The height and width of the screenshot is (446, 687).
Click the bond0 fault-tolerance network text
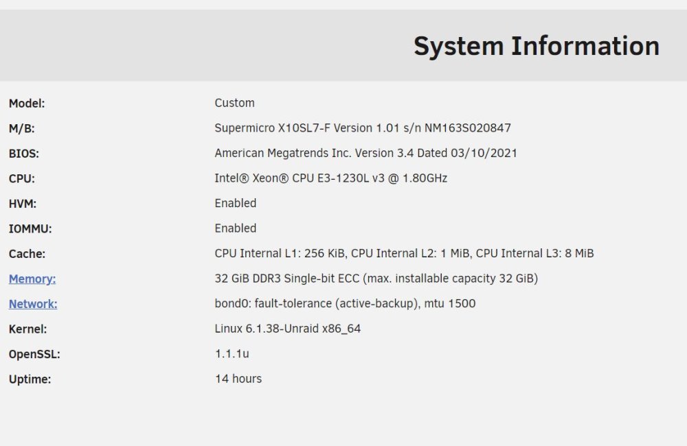point(345,303)
